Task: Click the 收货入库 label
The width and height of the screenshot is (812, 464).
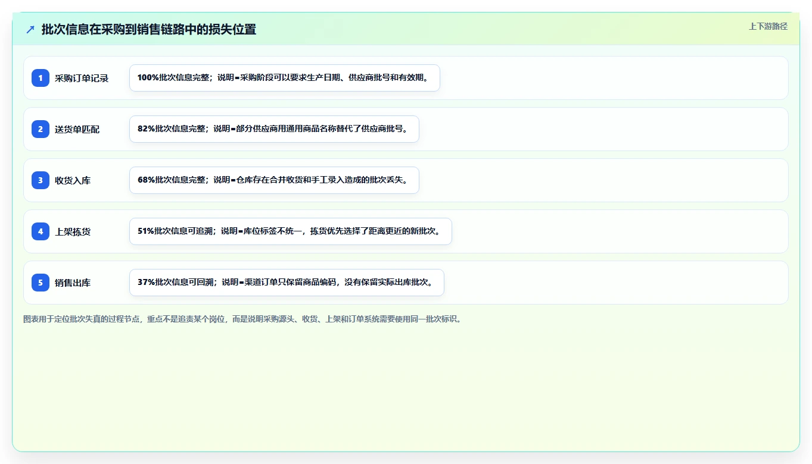Action: 73,180
